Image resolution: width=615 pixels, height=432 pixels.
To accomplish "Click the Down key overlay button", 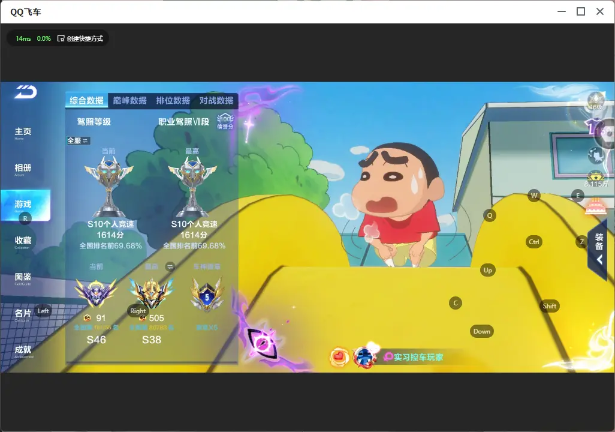I will pyautogui.click(x=482, y=331).
